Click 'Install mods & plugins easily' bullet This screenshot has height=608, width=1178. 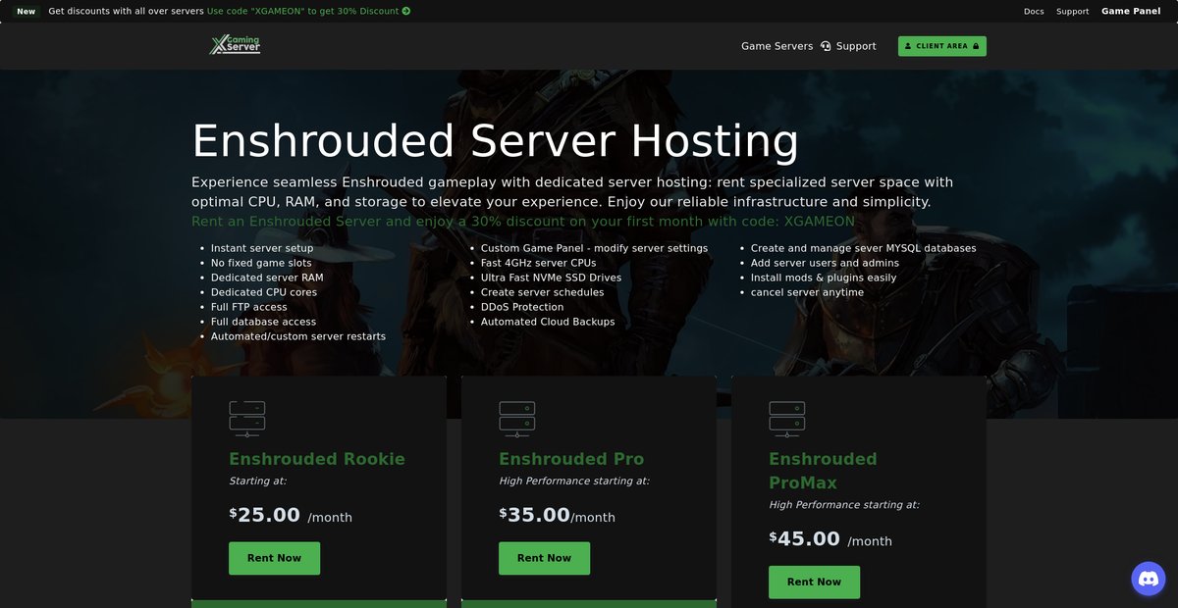(824, 278)
